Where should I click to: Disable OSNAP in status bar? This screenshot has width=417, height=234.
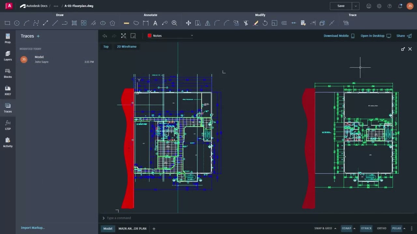point(346,228)
